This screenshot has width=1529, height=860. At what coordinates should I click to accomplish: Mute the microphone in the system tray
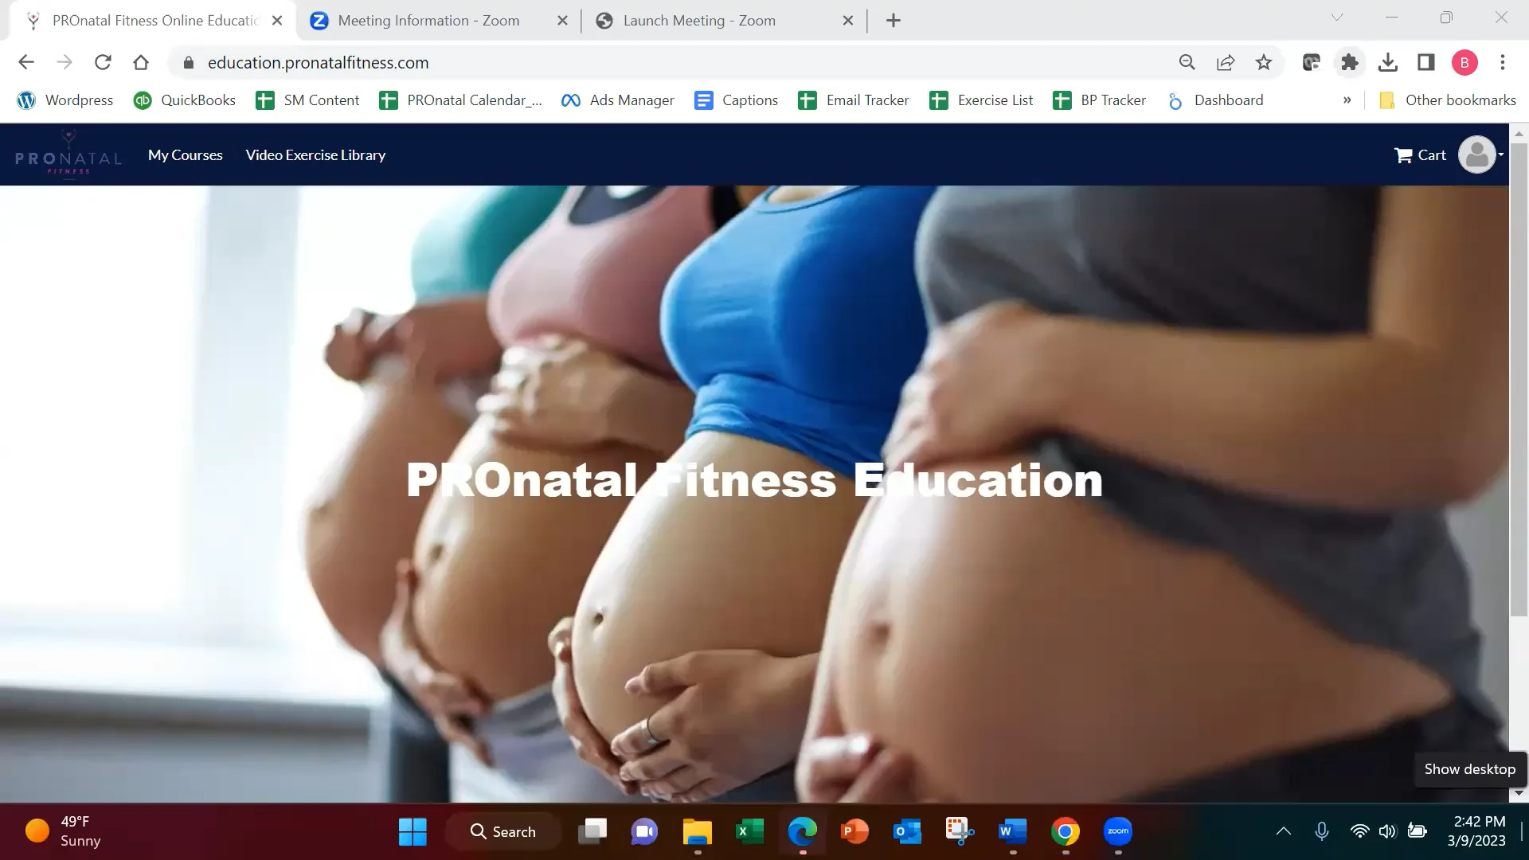click(1321, 831)
